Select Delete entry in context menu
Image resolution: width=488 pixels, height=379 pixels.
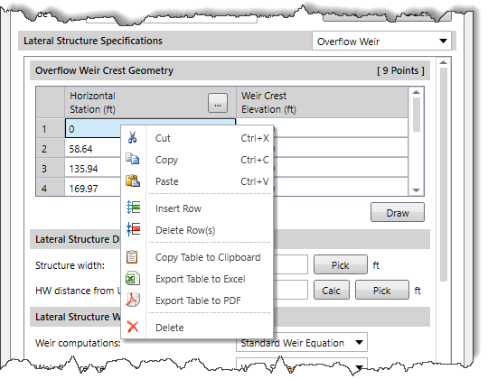pos(197,328)
